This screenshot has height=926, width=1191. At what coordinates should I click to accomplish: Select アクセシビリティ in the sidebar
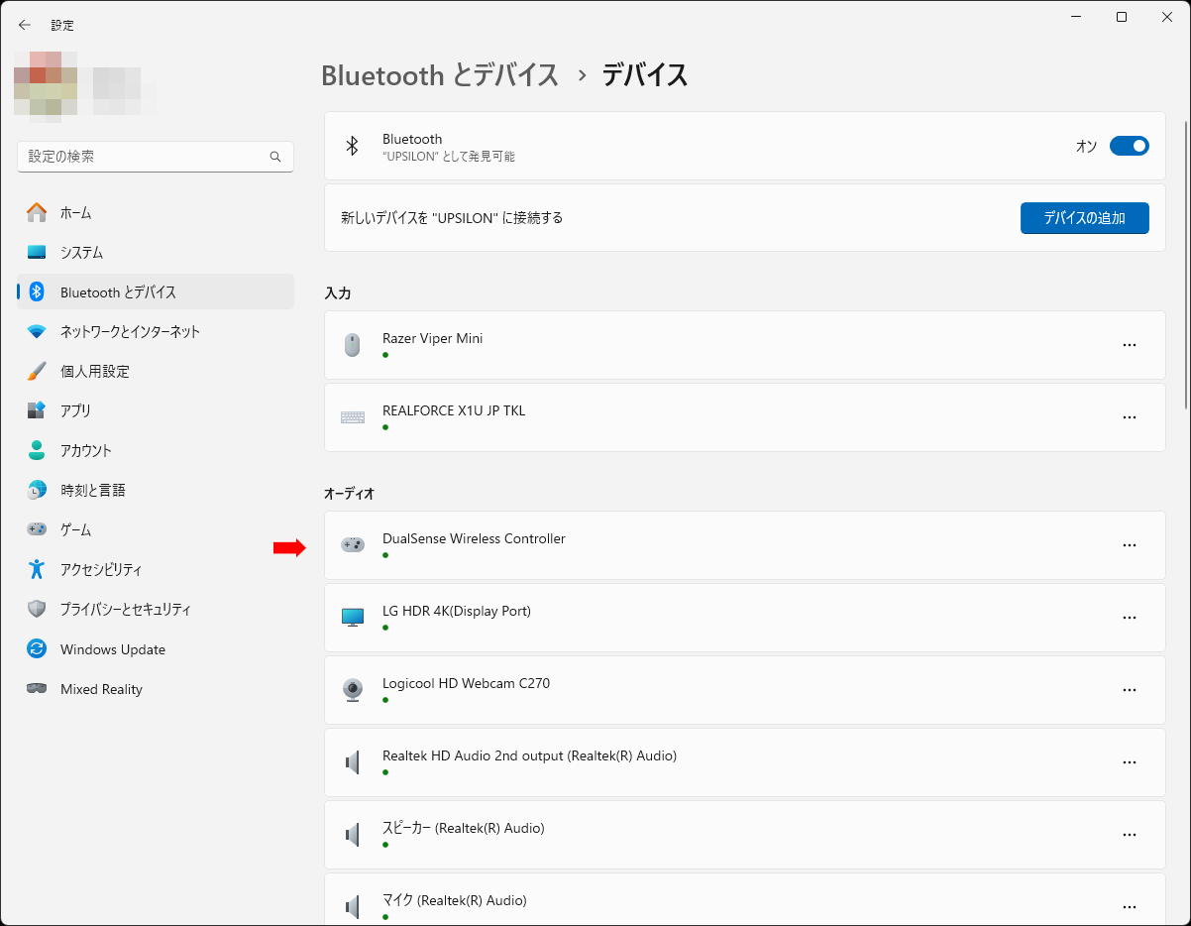[101, 570]
